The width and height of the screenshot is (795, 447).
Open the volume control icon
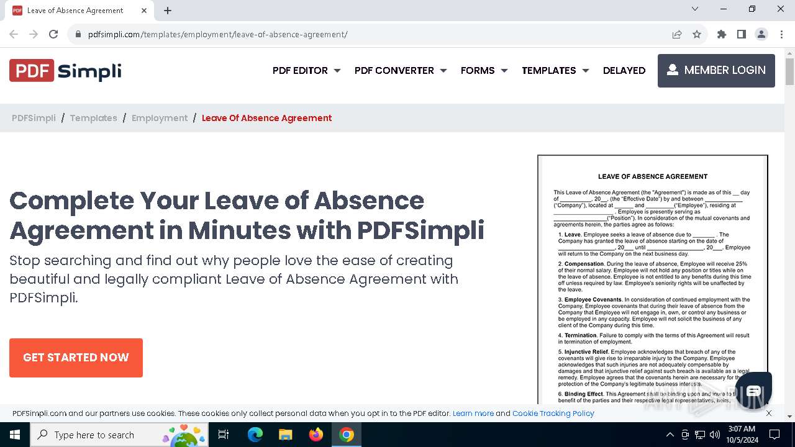[715, 435]
